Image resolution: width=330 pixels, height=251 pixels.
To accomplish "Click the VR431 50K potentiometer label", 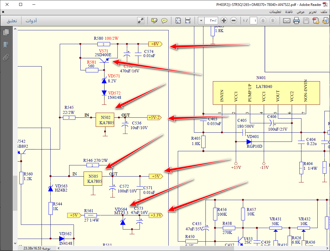I will pyautogui.click(x=276, y=221).
